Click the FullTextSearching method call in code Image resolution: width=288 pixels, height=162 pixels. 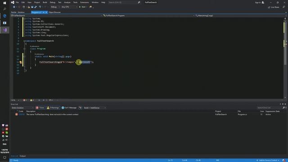point(49,62)
